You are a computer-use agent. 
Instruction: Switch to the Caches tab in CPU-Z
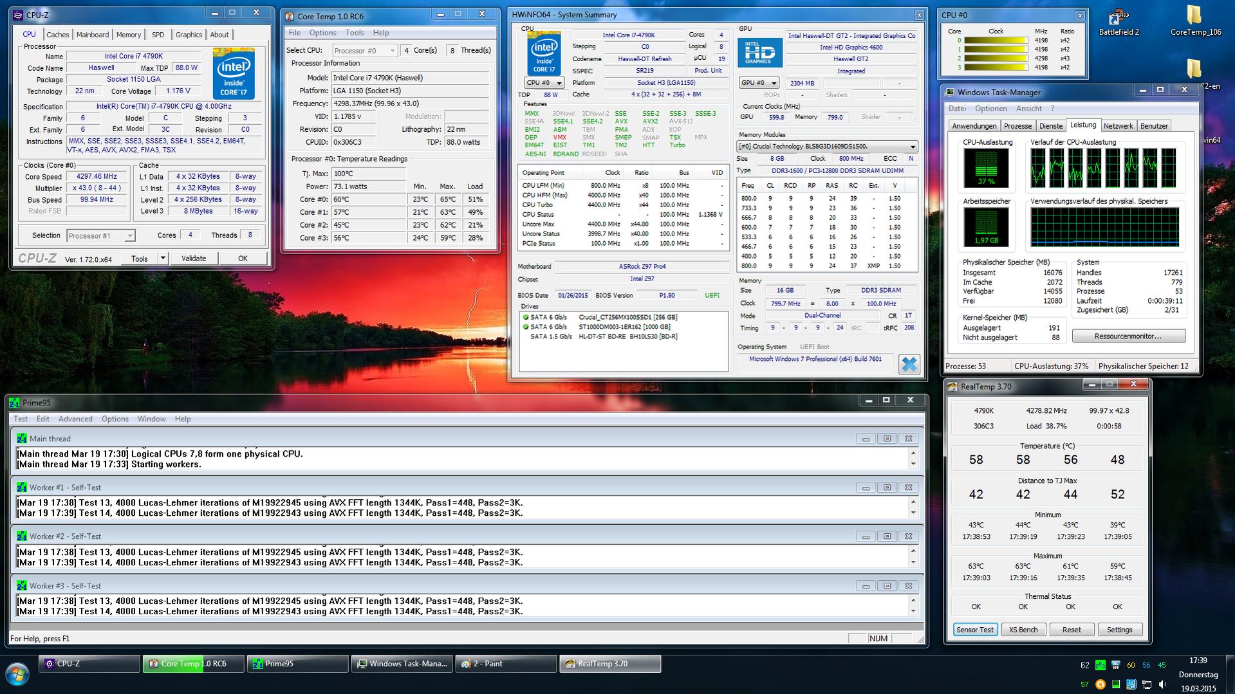point(57,35)
